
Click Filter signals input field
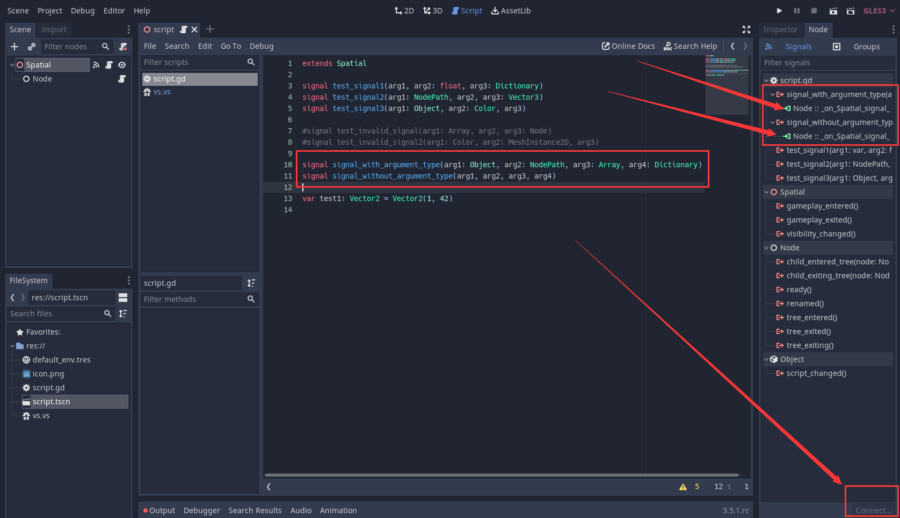[828, 63]
